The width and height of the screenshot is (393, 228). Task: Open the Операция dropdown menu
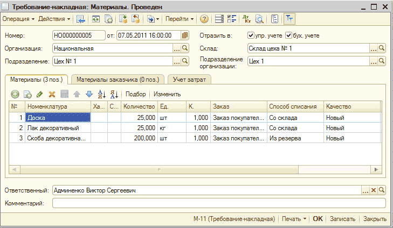18,19
